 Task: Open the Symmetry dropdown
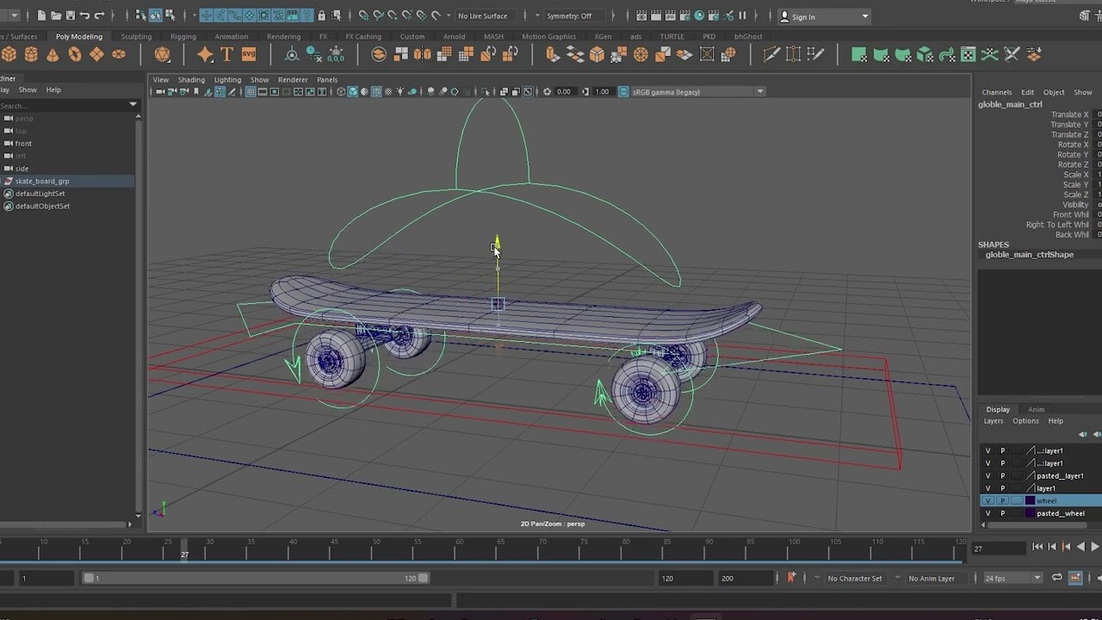537,15
